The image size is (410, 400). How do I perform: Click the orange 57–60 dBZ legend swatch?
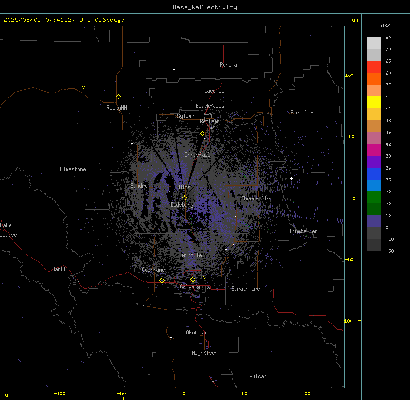point(374,78)
